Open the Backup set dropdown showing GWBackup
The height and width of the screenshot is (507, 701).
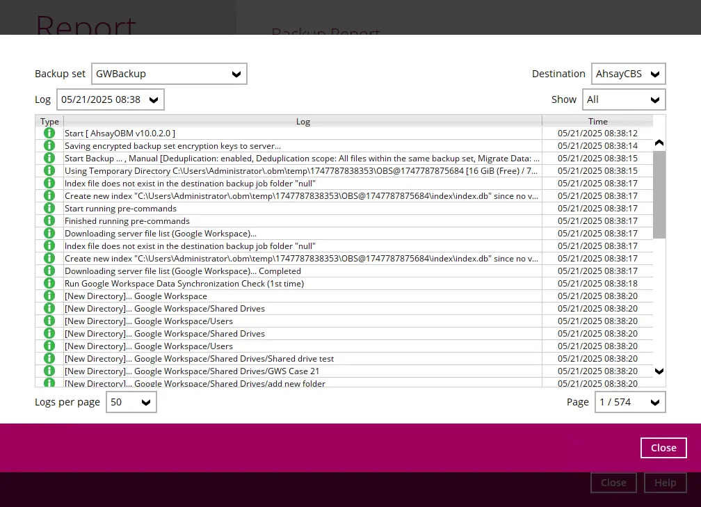tap(169, 73)
